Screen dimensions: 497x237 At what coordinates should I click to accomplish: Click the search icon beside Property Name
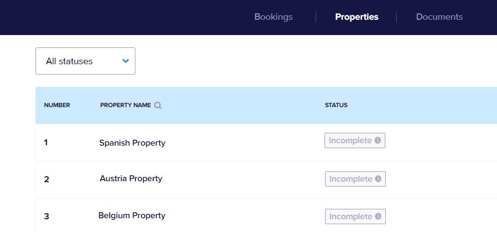point(158,105)
